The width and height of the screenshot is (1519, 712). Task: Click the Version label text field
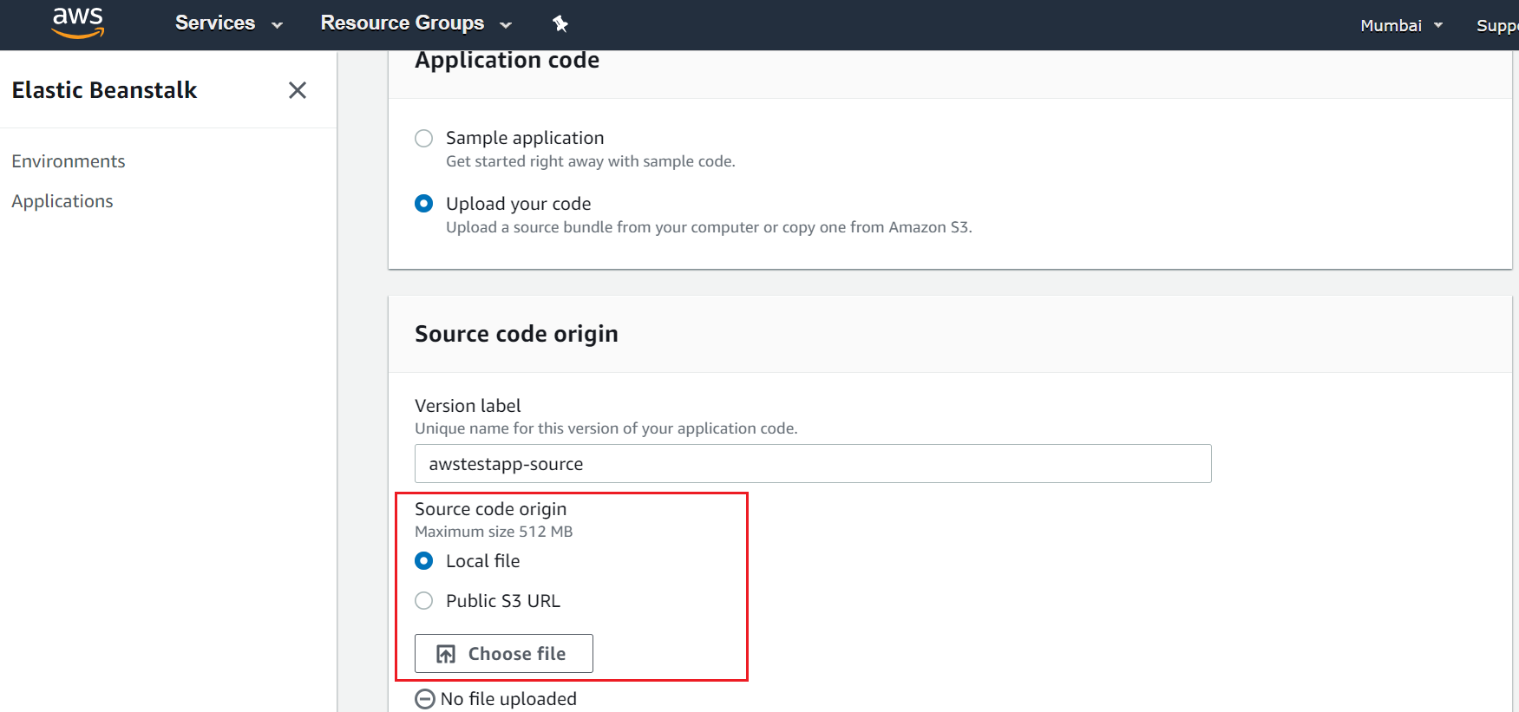(812, 464)
